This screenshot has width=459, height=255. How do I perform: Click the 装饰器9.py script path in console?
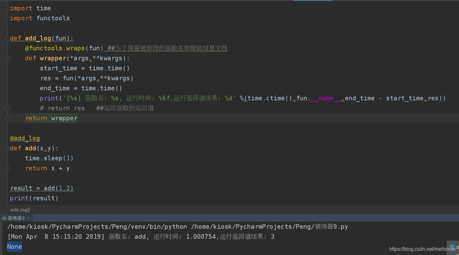pyautogui.click(x=269, y=227)
